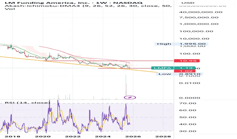Click the Vol indicator label
Image resolution: width=237 pixels, height=139 pixels.
pos(10,9)
